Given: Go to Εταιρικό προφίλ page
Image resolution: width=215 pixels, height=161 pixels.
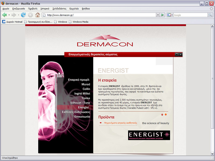Looking at the screenshot, I should point(79,80).
